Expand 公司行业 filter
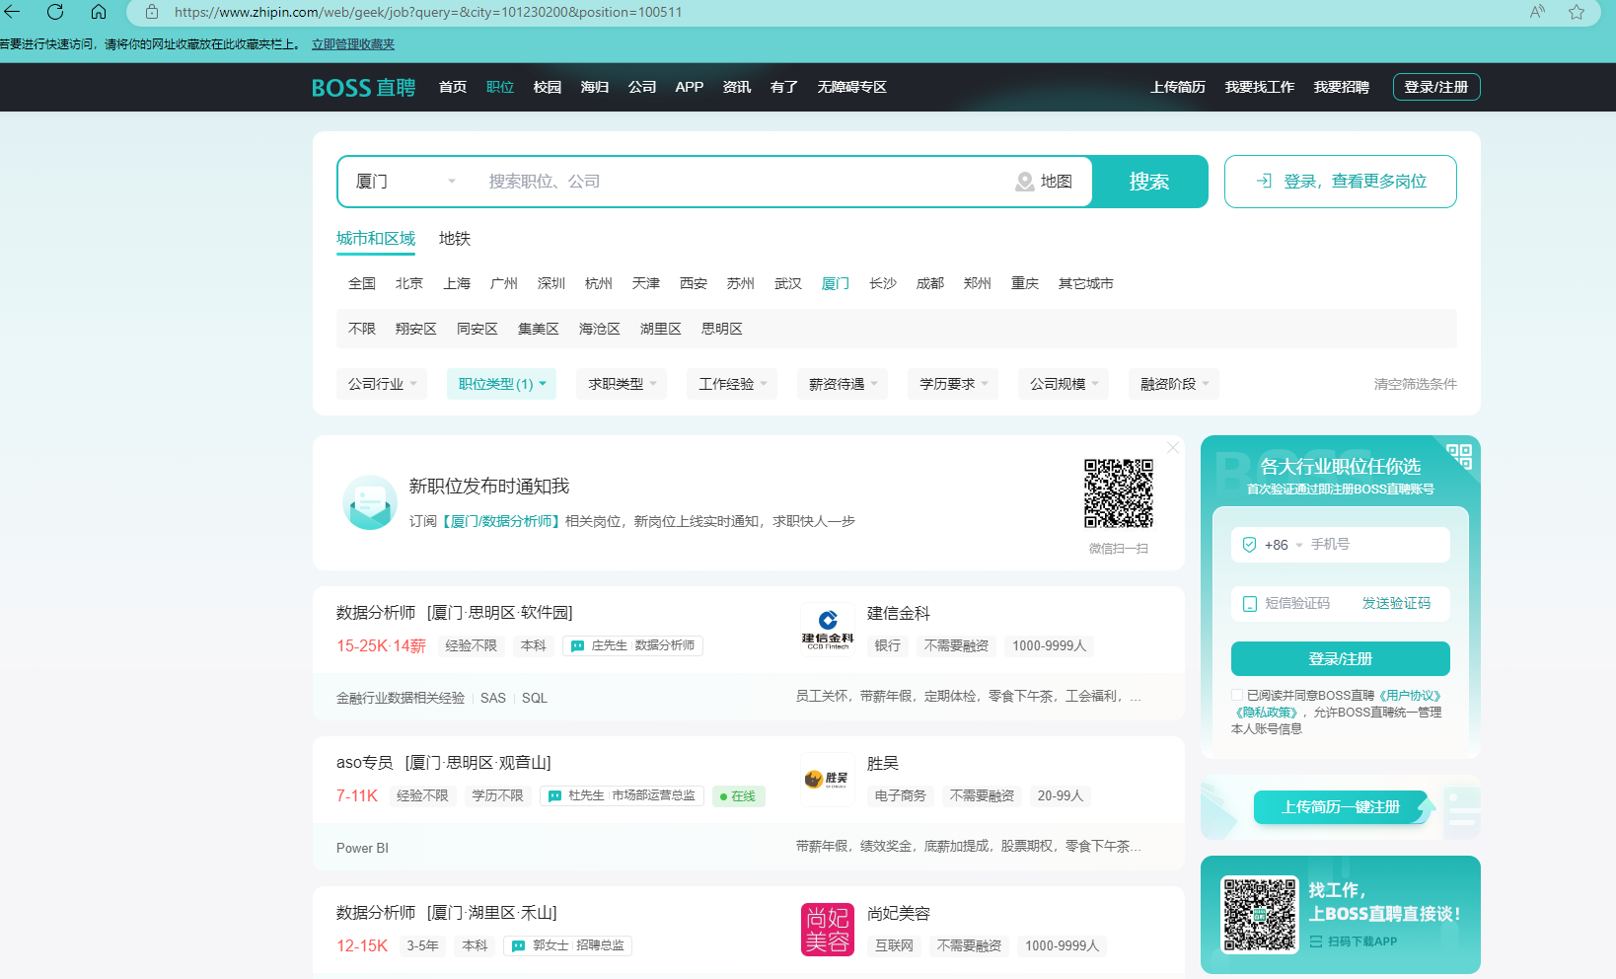 click(383, 384)
